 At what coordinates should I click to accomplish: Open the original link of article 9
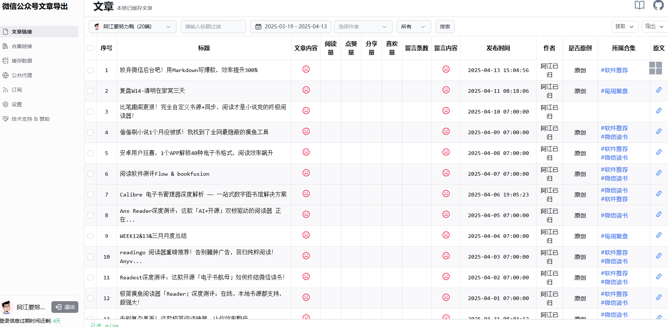[659, 235]
